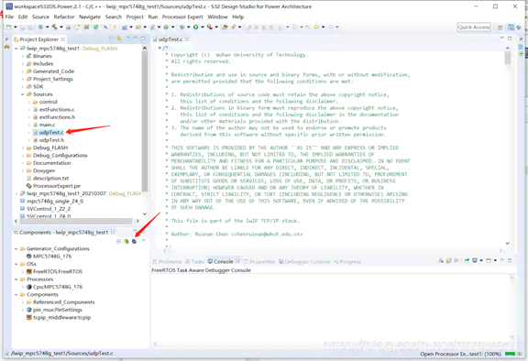Click the Project Explorer horizontal scrollbar
The image size is (528, 361).
click(76, 221)
